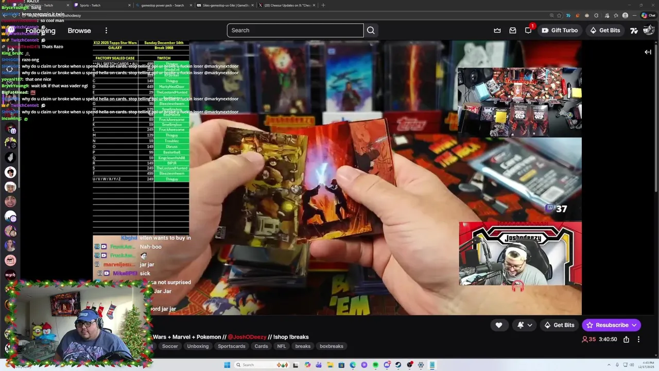Viewport: 659px width, 371px height.
Task: Click Get Bits button below the video
Action: click(x=559, y=325)
